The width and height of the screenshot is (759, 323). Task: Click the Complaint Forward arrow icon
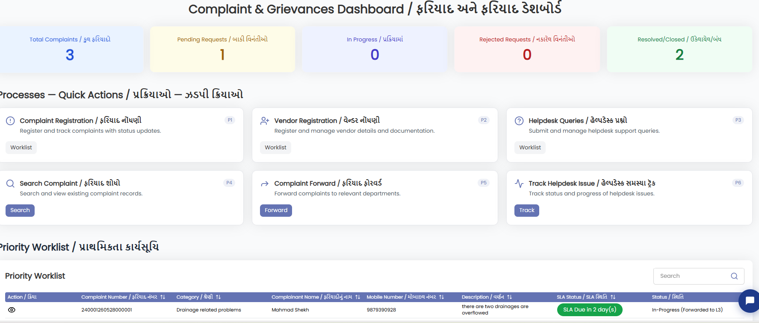point(265,183)
